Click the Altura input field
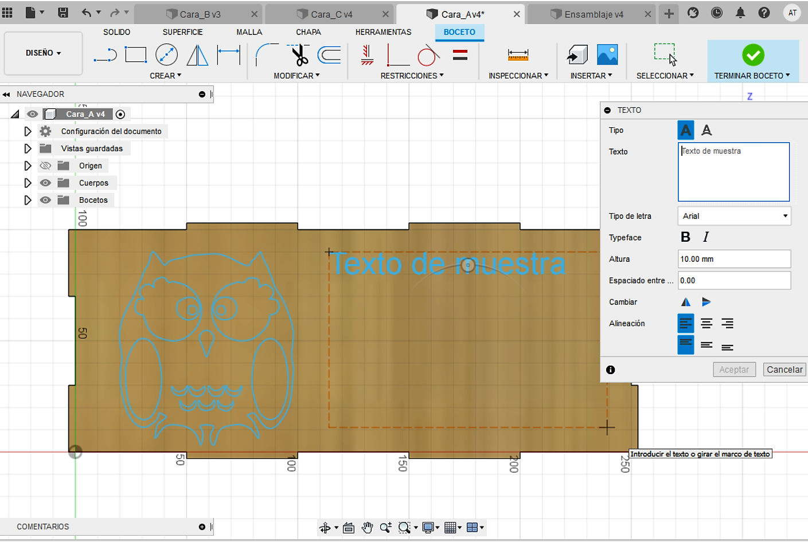Viewport: 808px width, 542px height. [734, 259]
